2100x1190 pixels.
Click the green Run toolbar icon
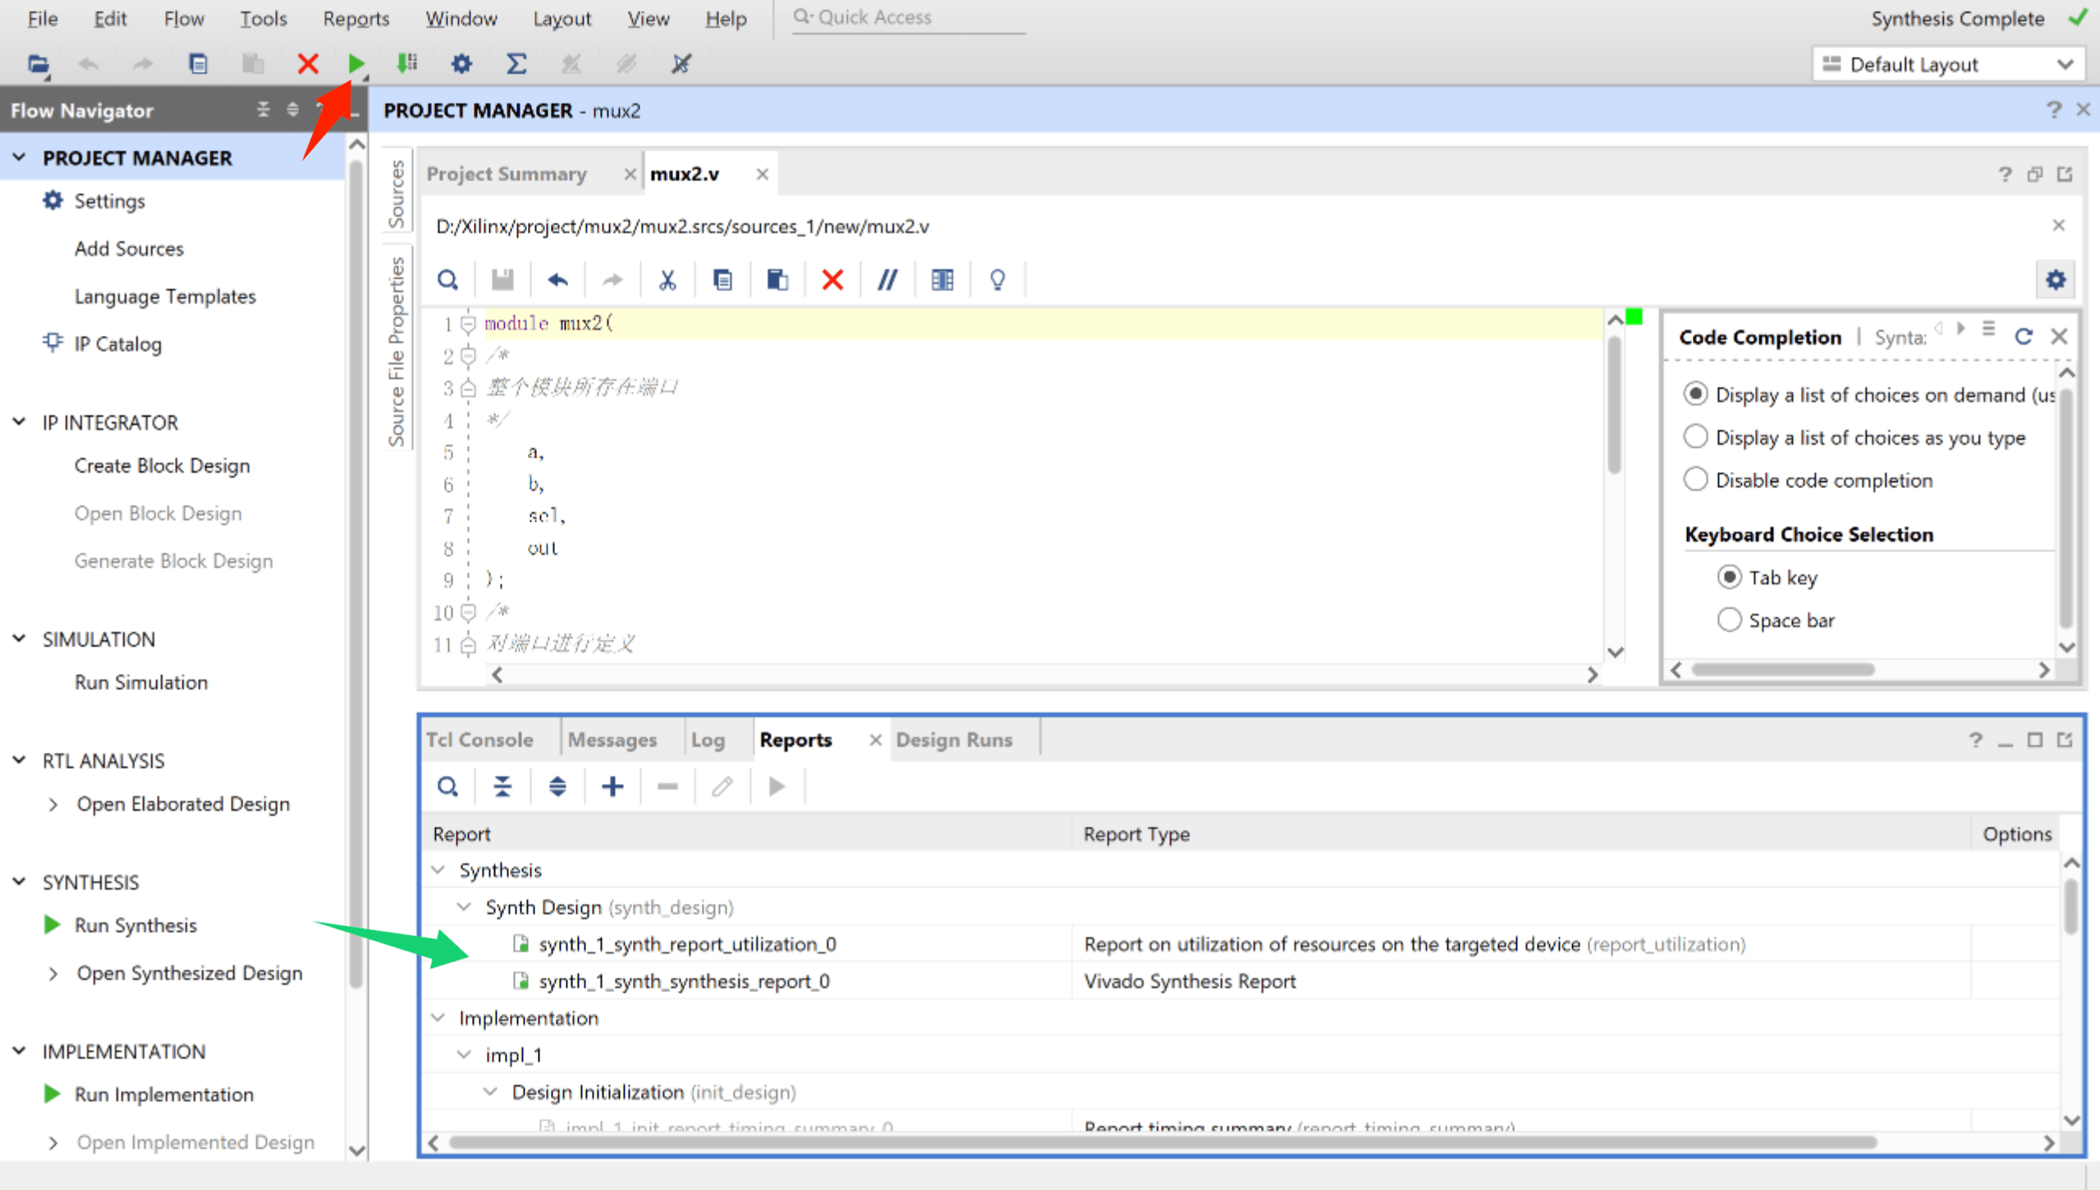[x=355, y=63]
